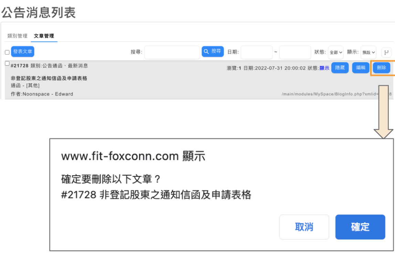
Task: Confirm deletion with the 確定 button
Action: 360,227
